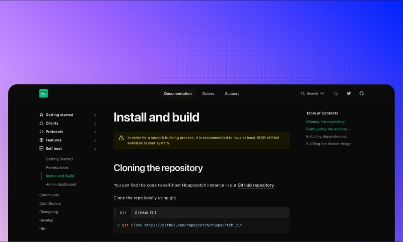Screen dimensions: 403x242
Task: Open the Guides tab
Action: (x=208, y=94)
